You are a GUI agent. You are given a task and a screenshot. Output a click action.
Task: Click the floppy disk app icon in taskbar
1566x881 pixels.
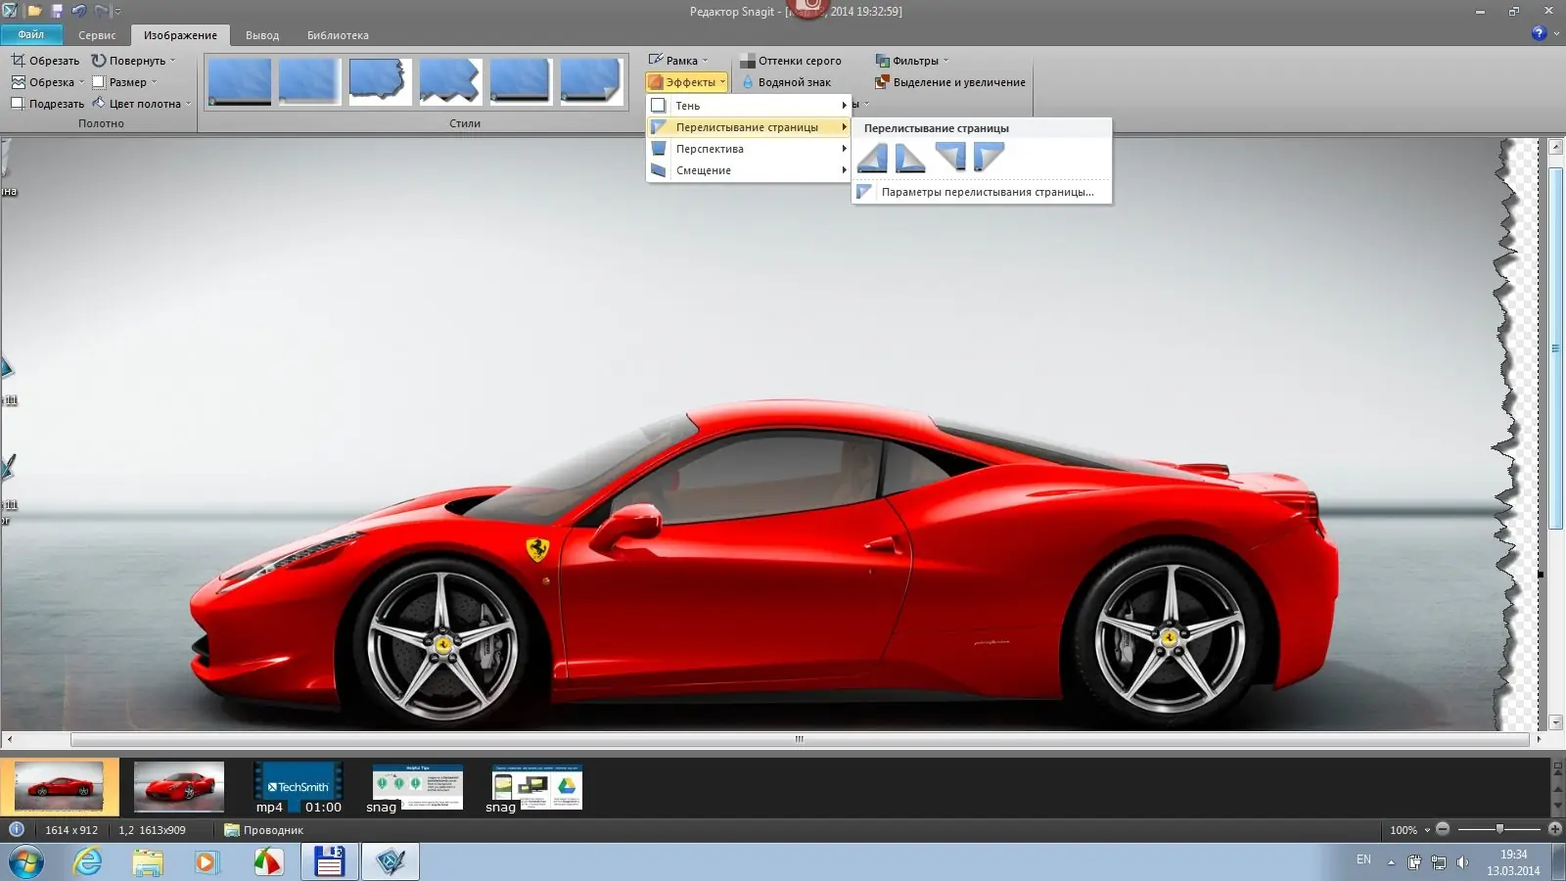[x=329, y=862]
